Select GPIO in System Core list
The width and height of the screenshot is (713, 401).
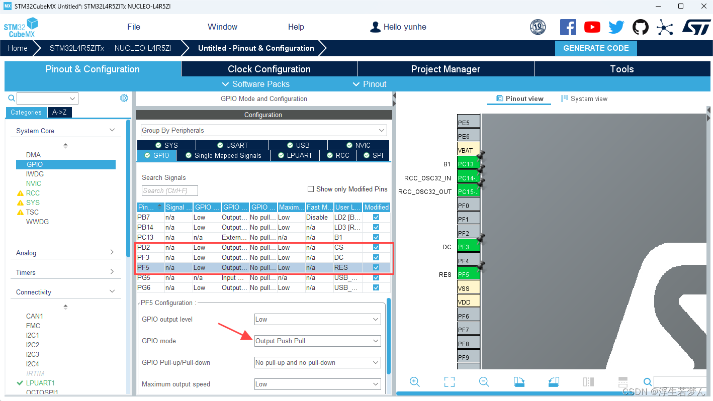pyautogui.click(x=66, y=164)
